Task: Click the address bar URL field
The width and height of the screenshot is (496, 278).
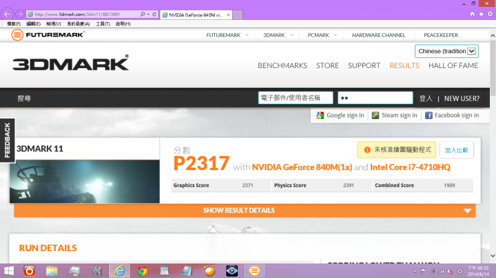Action: pyautogui.click(x=83, y=14)
